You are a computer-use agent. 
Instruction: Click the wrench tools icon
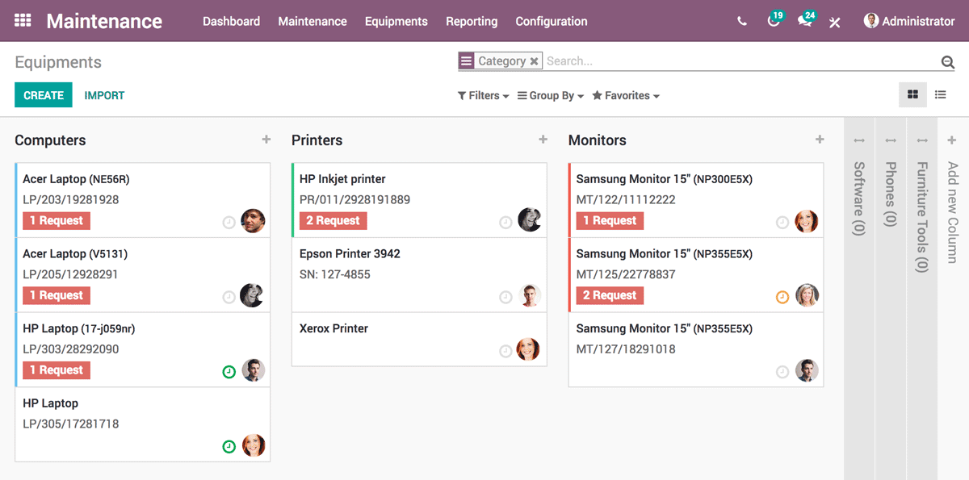point(834,22)
